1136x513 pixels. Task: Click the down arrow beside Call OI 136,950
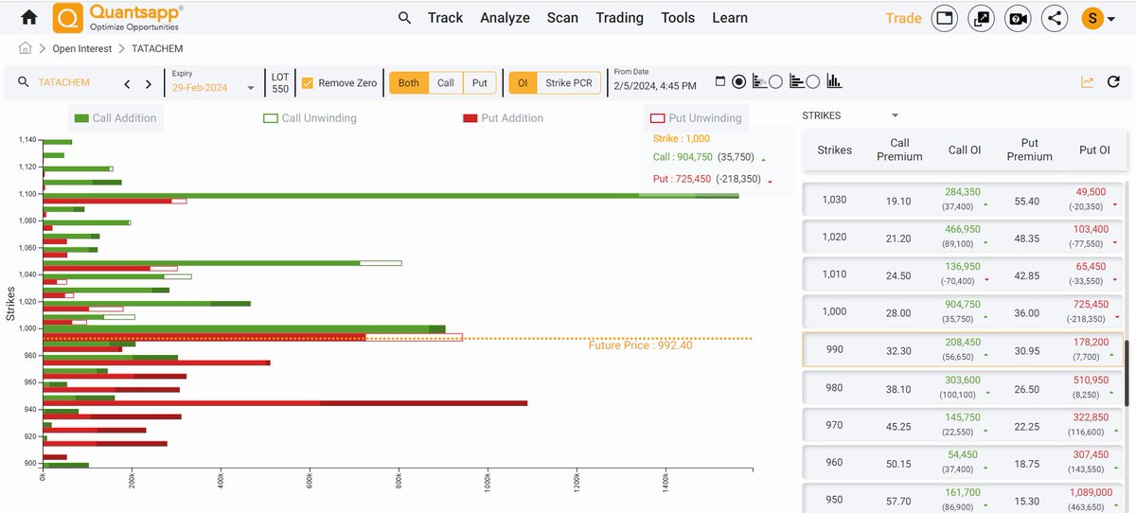tap(985, 280)
